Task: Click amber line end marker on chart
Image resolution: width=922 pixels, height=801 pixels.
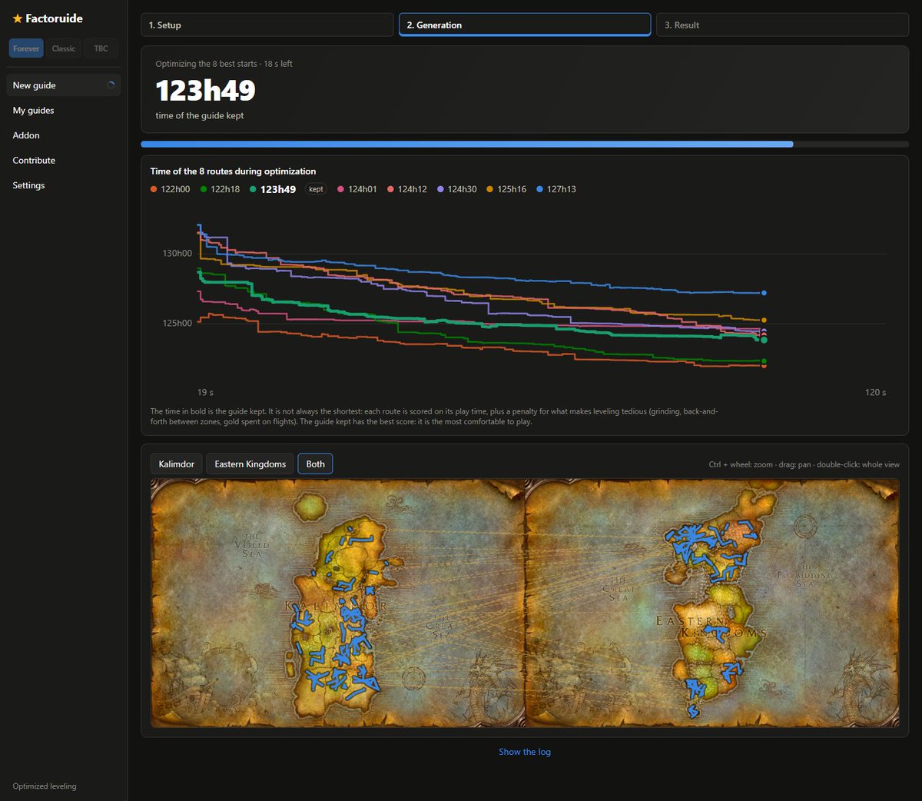Action: coord(764,320)
